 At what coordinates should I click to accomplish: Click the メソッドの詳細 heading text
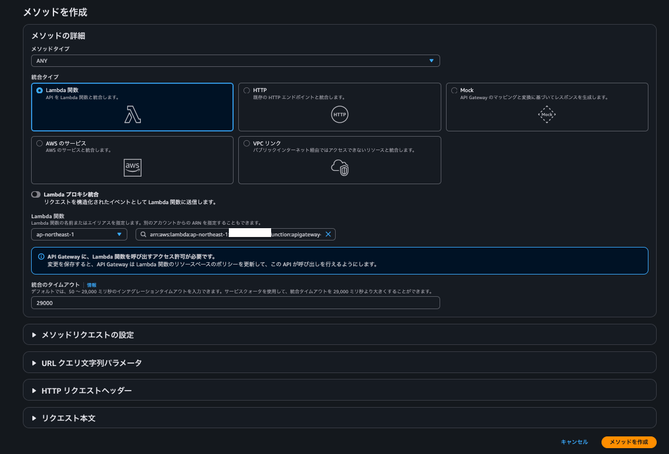point(59,36)
